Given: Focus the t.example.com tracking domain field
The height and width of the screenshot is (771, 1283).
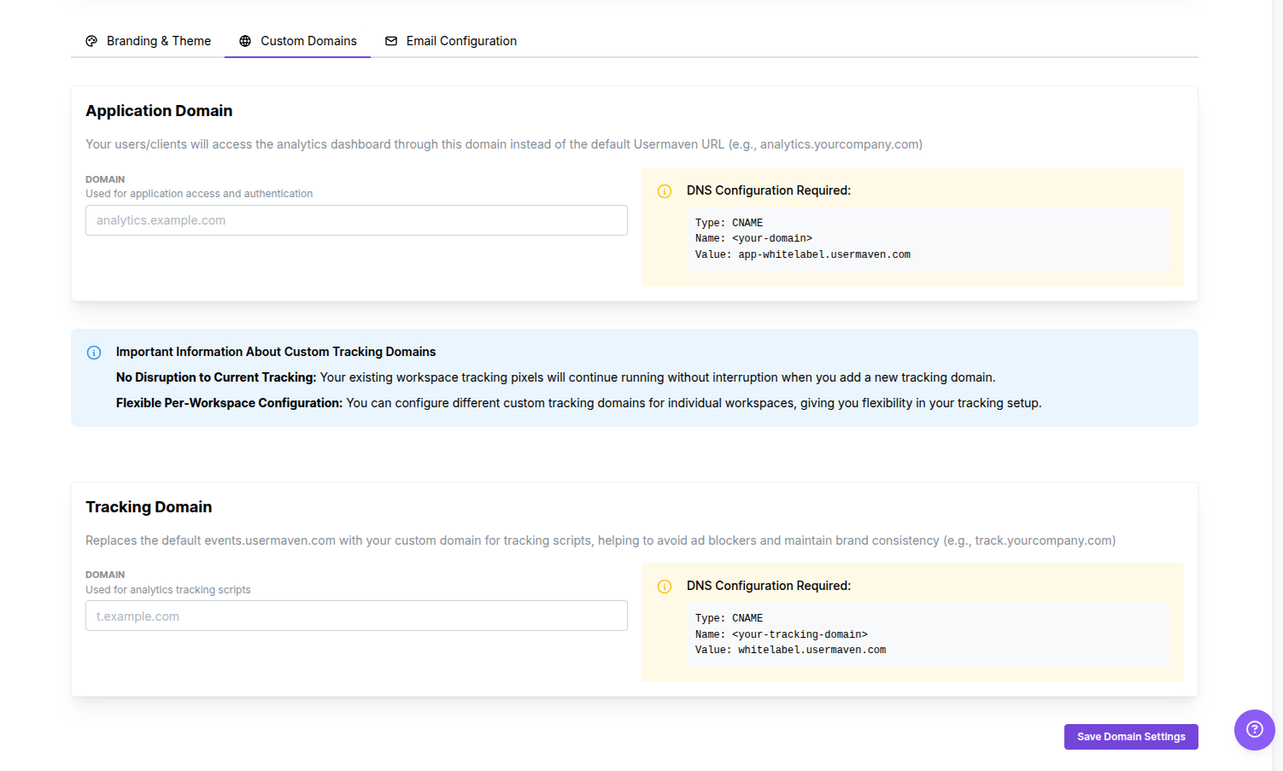Looking at the screenshot, I should pyautogui.click(x=356, y=616).
